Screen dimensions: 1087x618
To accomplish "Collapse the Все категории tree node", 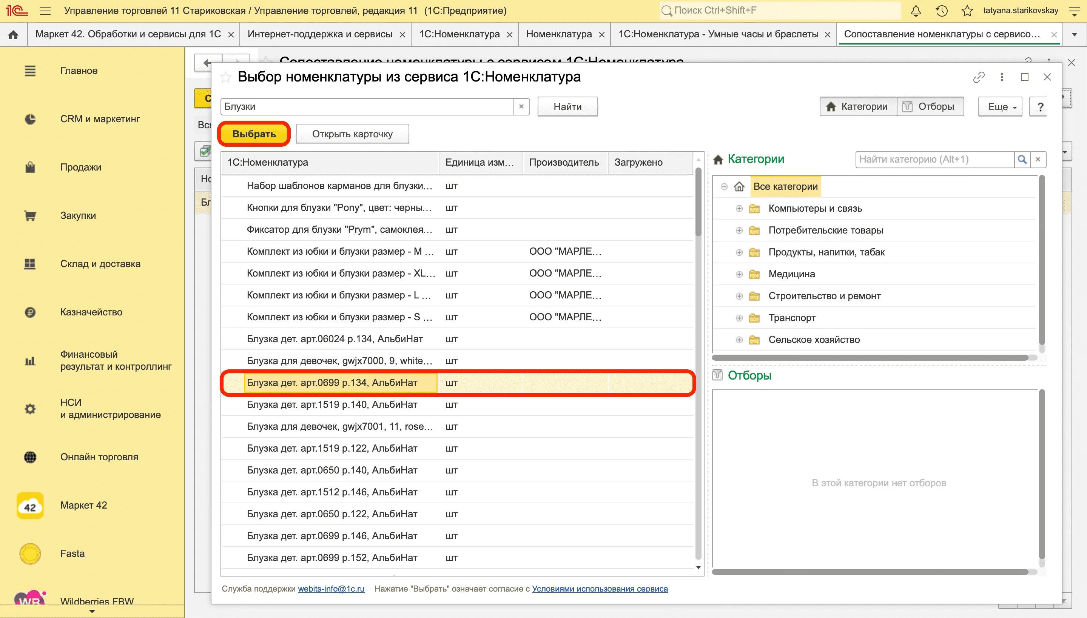I will click(724, 186).
